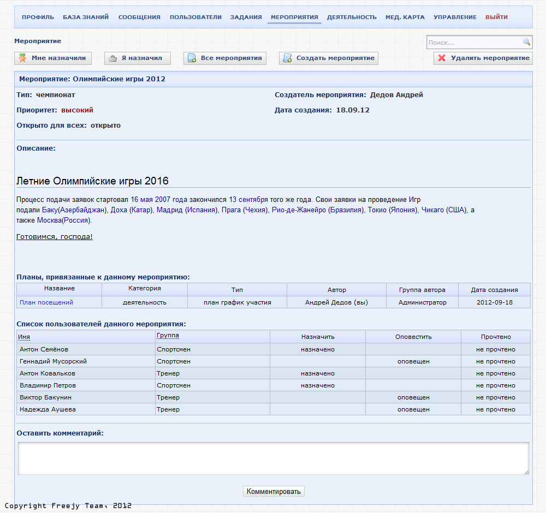546x513 pixels.
Task: Click the icon on Все мероприятия button
Action: [x=192, y=58]
